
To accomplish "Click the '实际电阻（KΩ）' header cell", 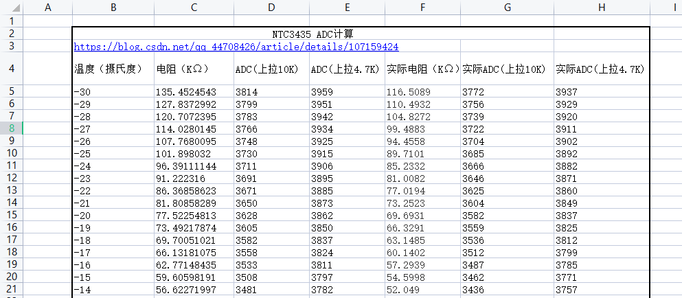I will [423, 69].
